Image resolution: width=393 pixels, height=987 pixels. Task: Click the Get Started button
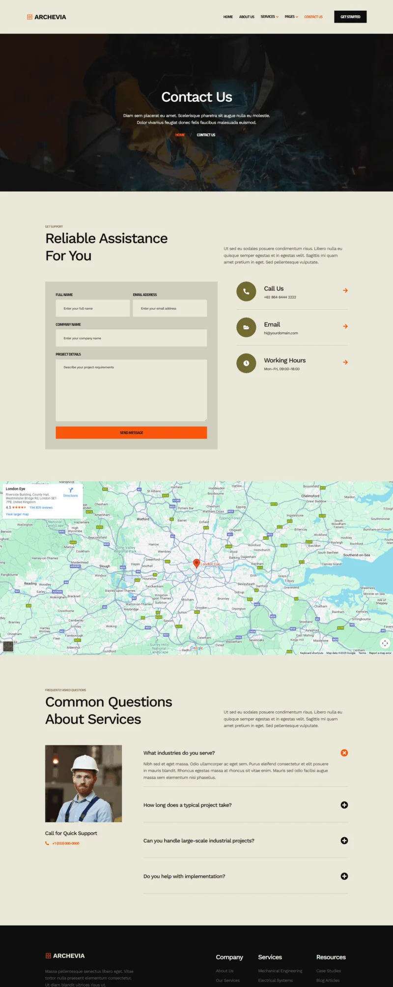pos(350,17)
